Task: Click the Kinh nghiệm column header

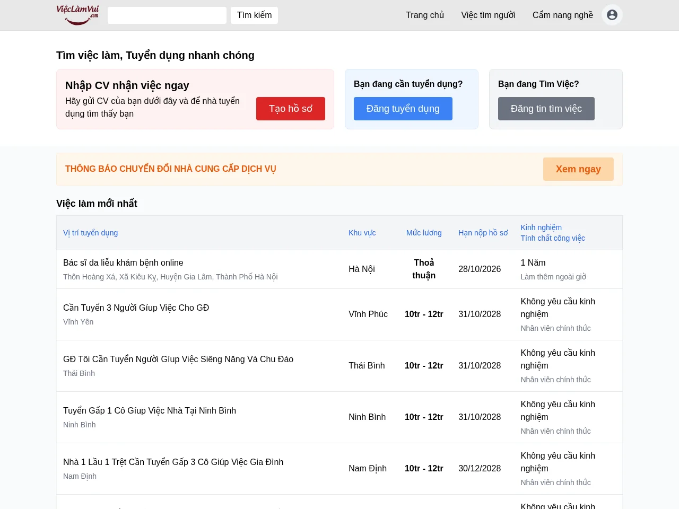Action: 541,227
